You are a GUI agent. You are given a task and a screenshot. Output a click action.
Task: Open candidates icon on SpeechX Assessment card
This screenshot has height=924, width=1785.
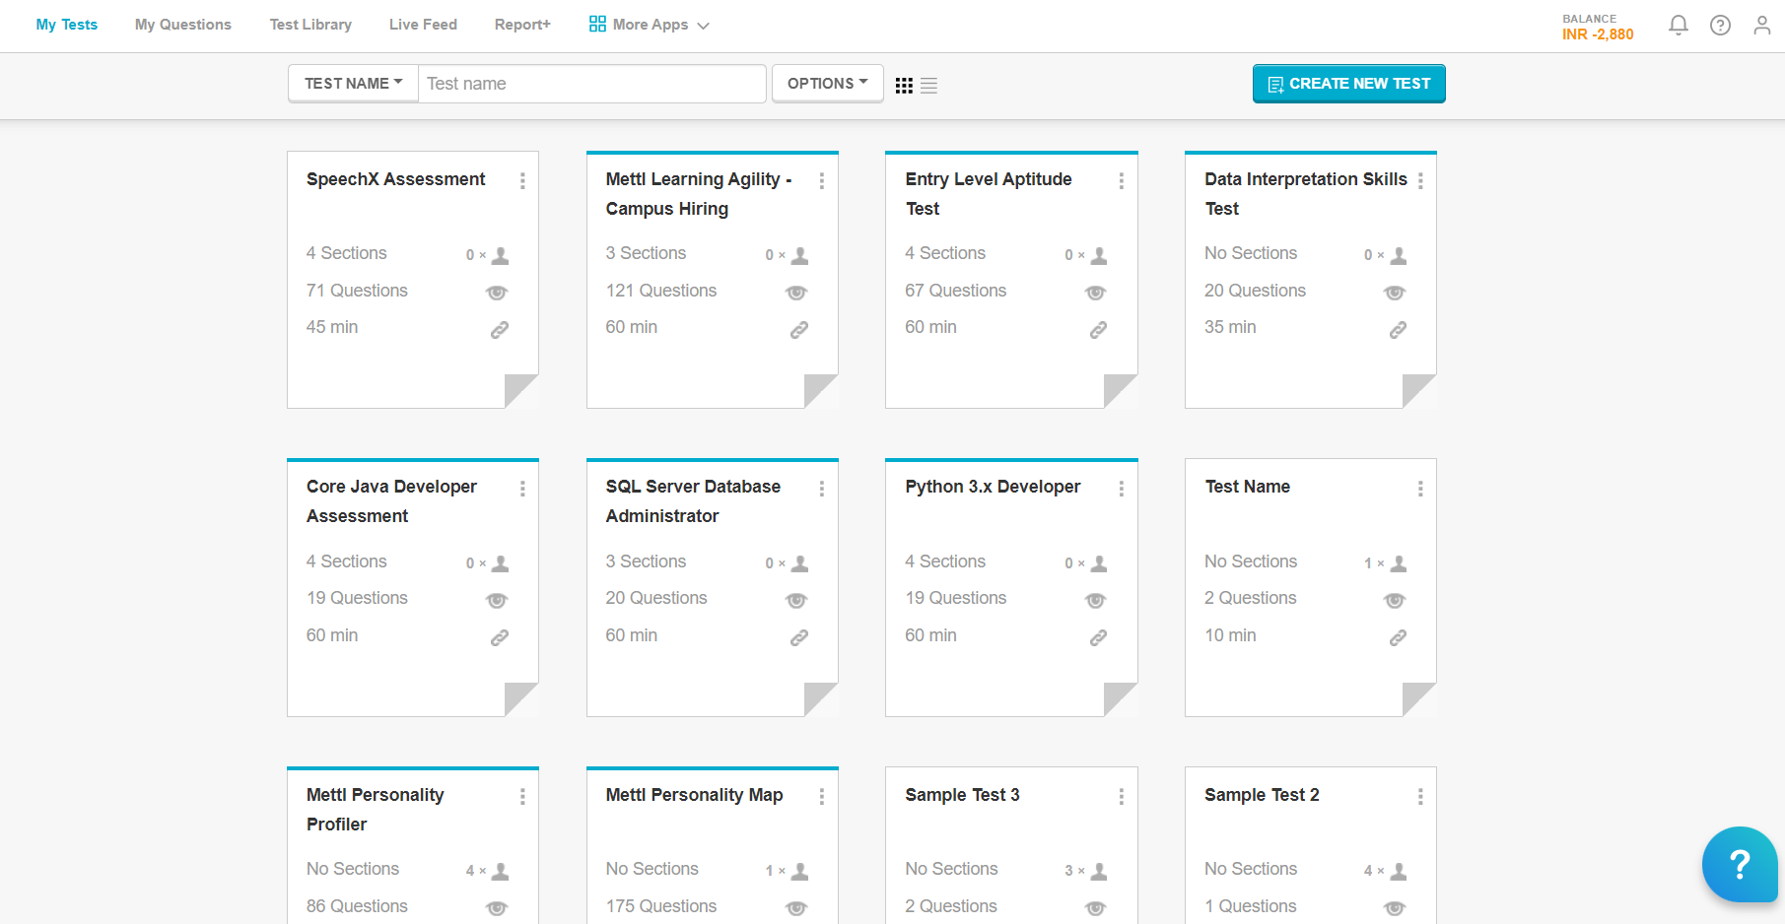[x=500, y=256]
